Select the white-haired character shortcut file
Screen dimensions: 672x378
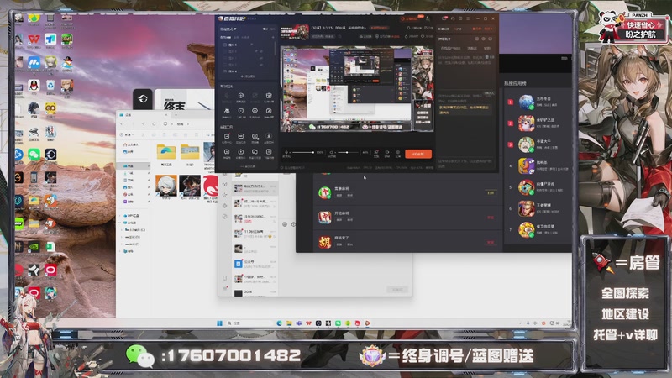(166, 186)
